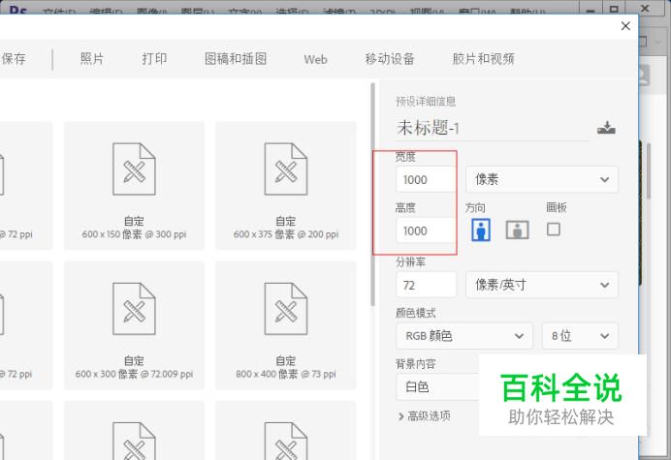Switch to the 胶片和视频 tab

click(483, 58)
